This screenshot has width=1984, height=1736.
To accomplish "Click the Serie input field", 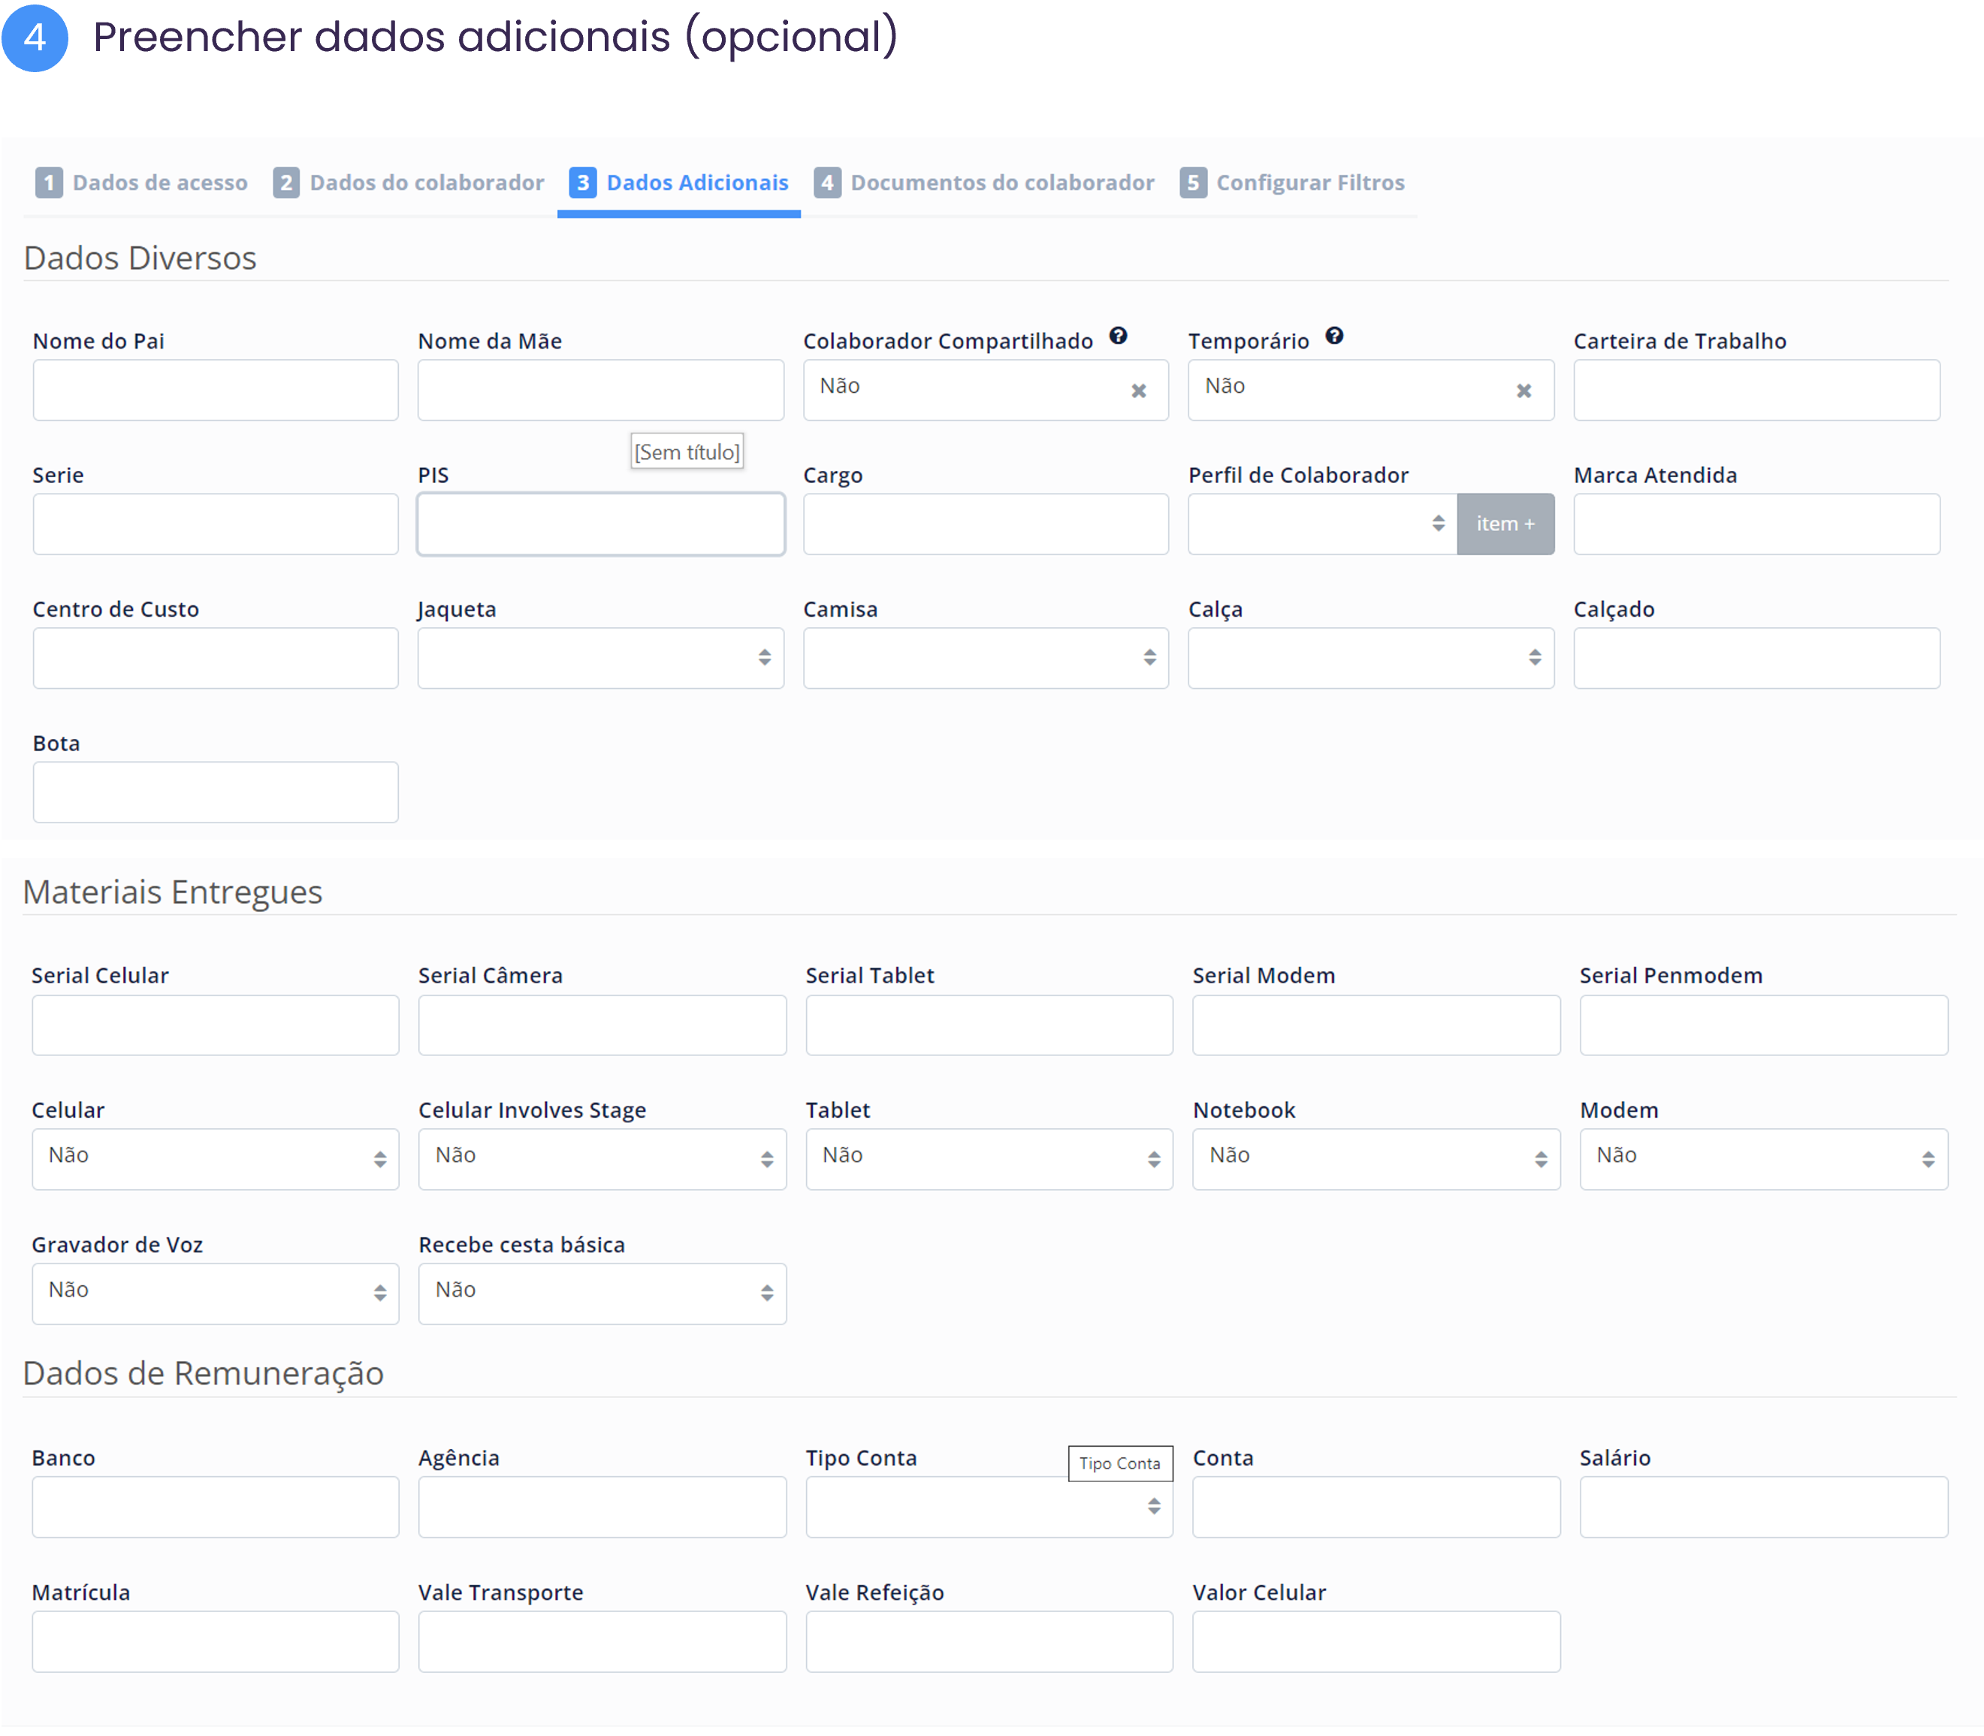I will (x=215, y=524).
